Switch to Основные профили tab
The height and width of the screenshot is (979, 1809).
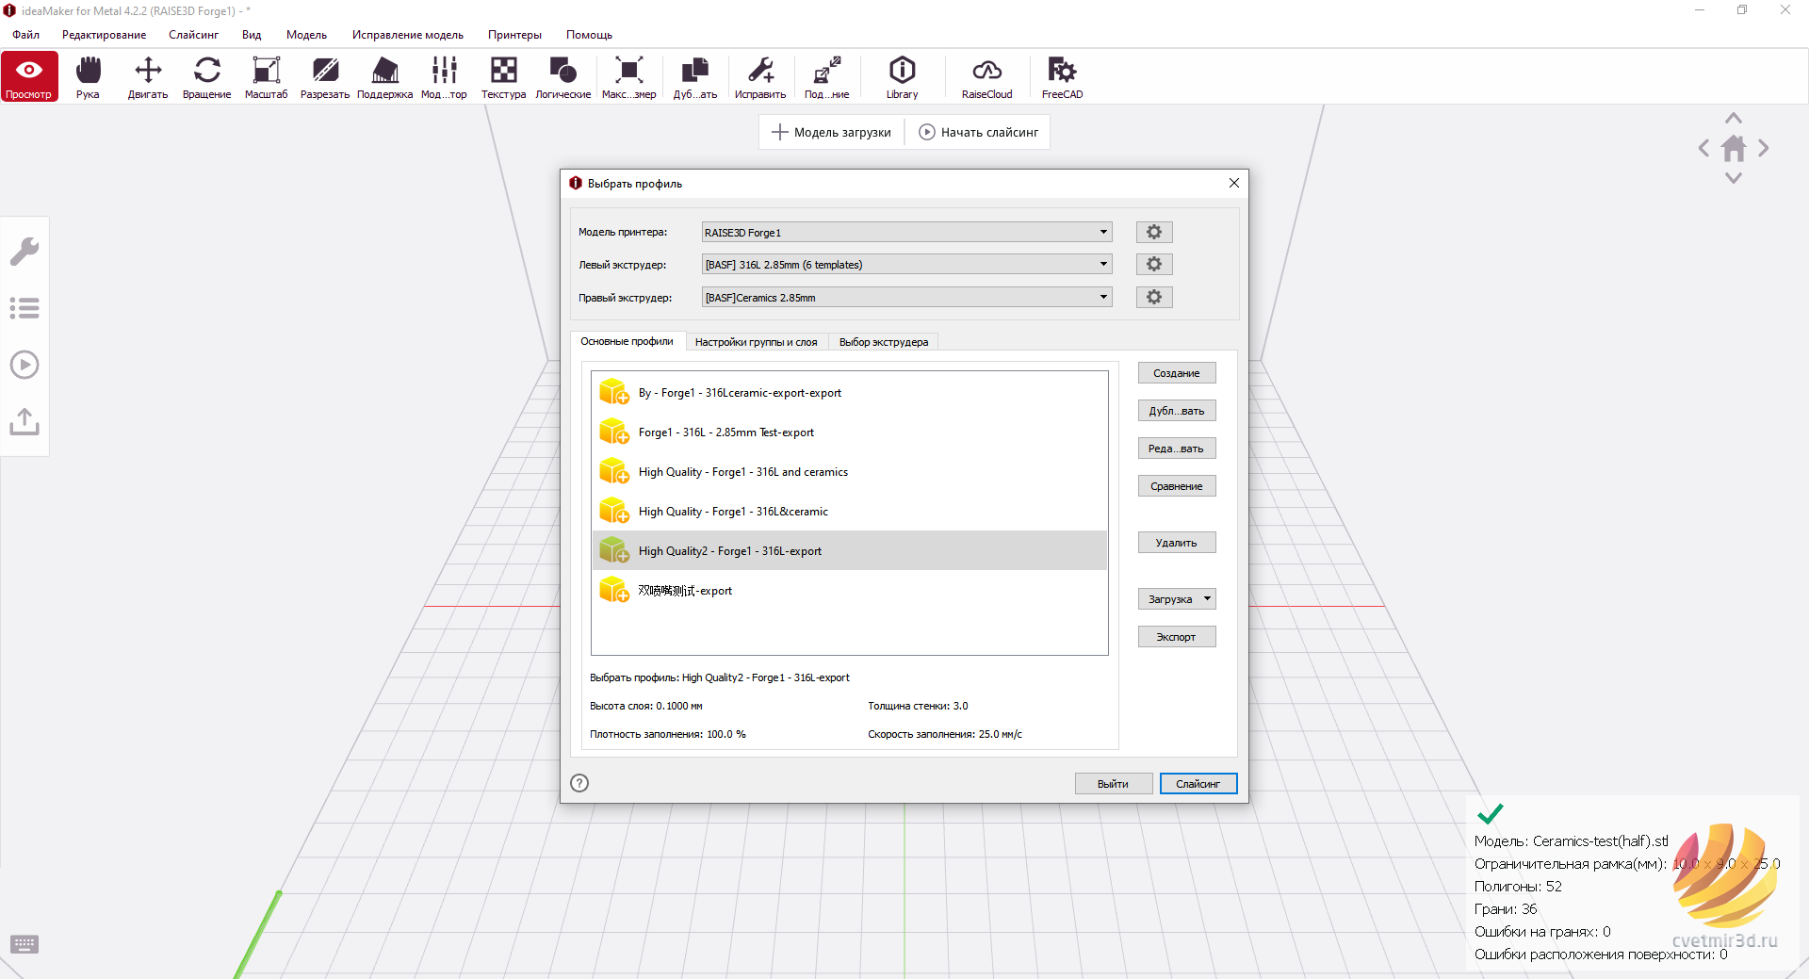[x=627, y=341]
